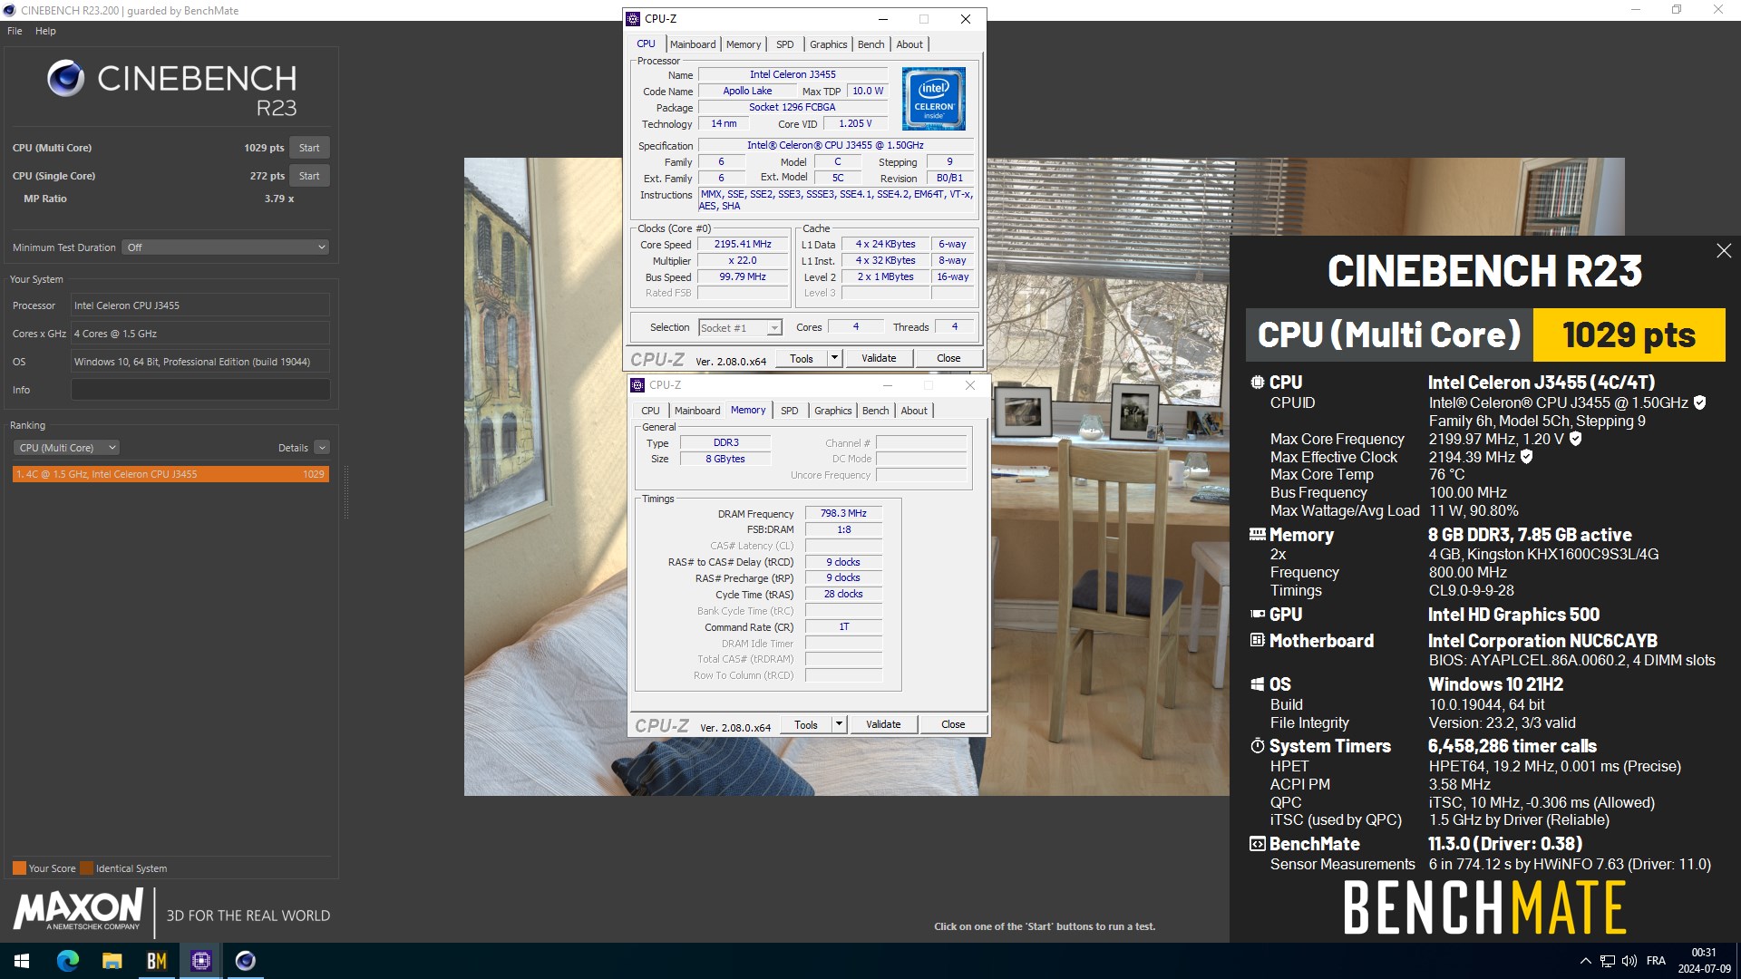The width and height of the screenshot is (1741, 979).
Task: Switch to About tab in top CPU-Z
Action: pos(909,44)
